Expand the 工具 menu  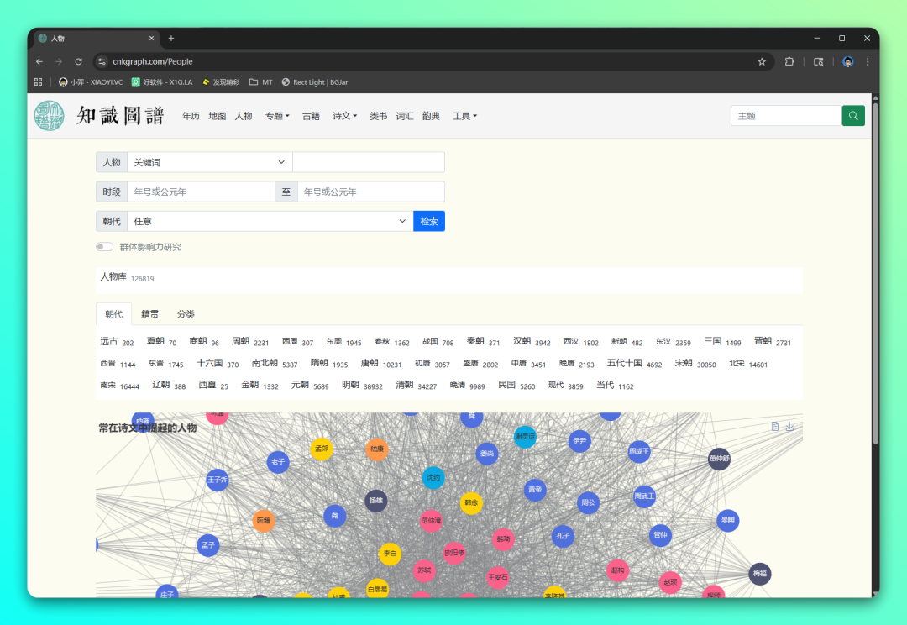pos(464,116)
